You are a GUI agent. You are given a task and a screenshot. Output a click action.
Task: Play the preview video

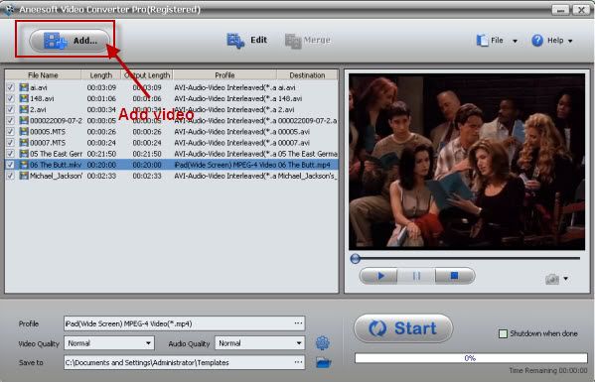pyautogui.click(x=378, y=276)
